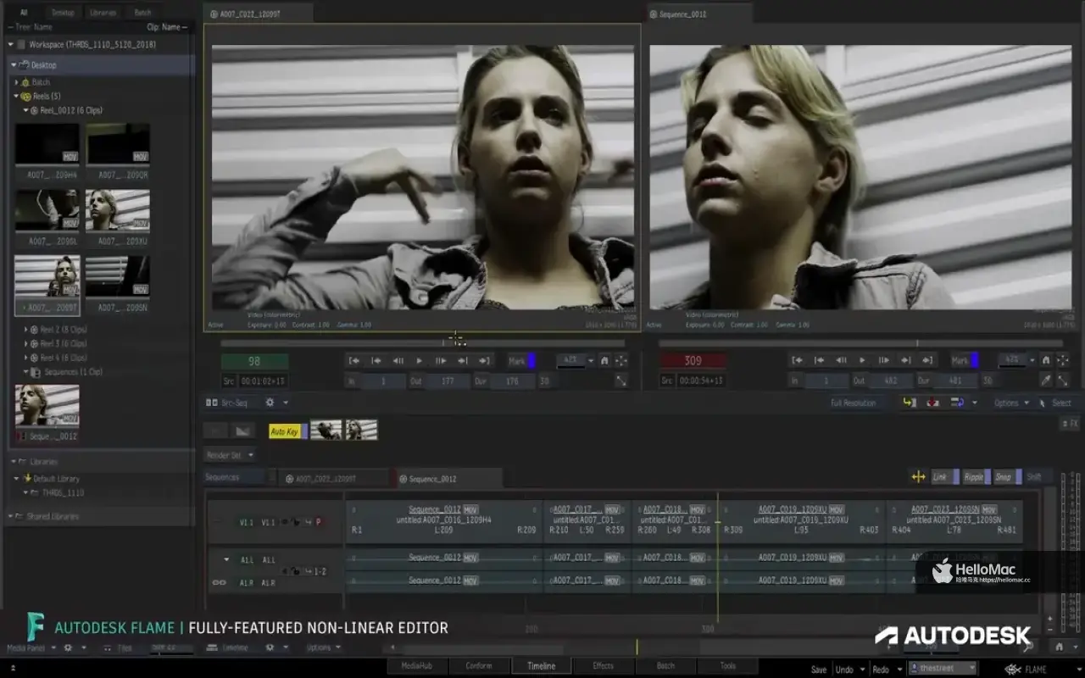Switch to the Conform tab

point(479,666)
